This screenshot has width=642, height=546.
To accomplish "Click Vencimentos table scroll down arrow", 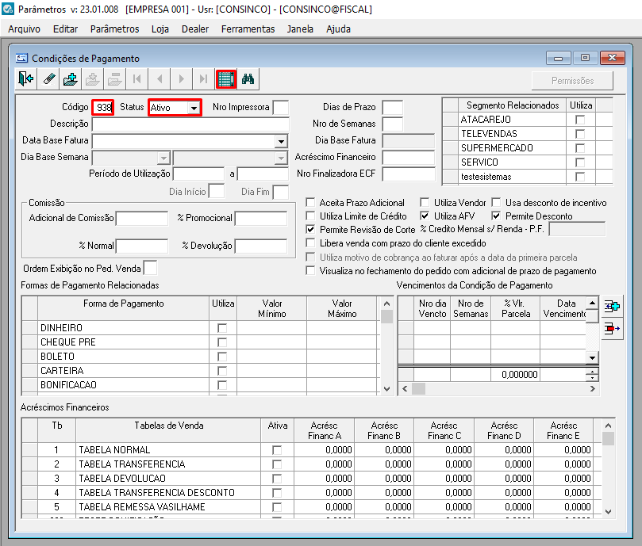I will tap(593, 357).
